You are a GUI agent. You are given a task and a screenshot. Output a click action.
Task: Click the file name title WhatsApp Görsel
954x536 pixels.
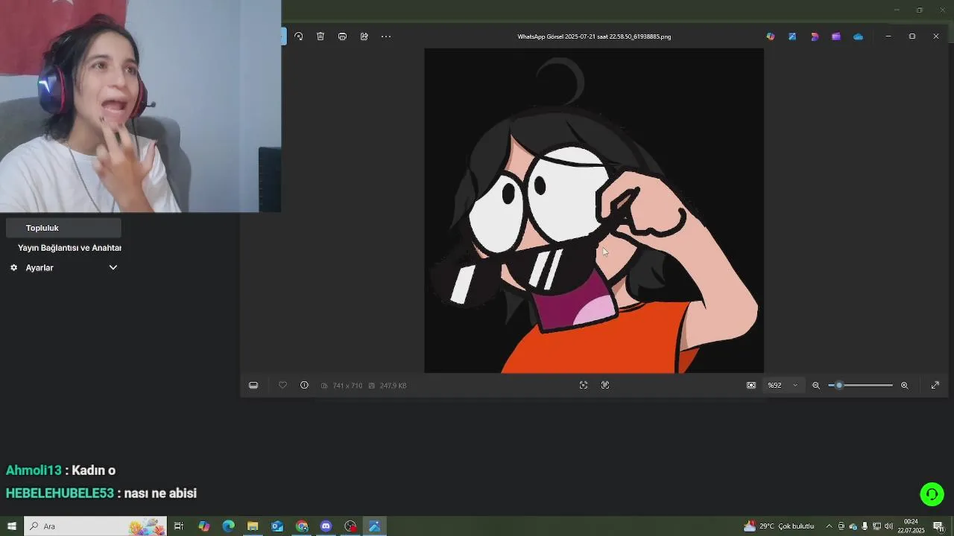point(594,36)
